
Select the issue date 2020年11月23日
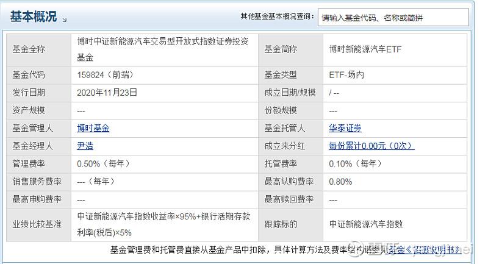(107, 92)
